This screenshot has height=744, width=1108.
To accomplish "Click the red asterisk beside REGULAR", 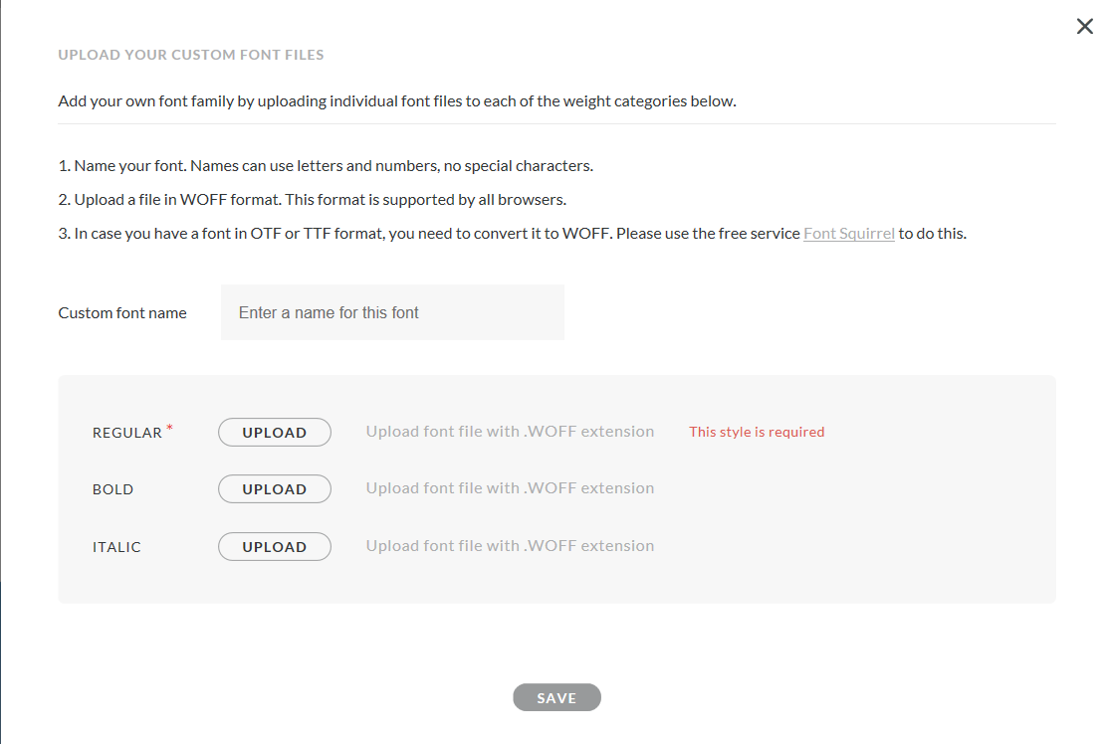I will tap(169, 429).
